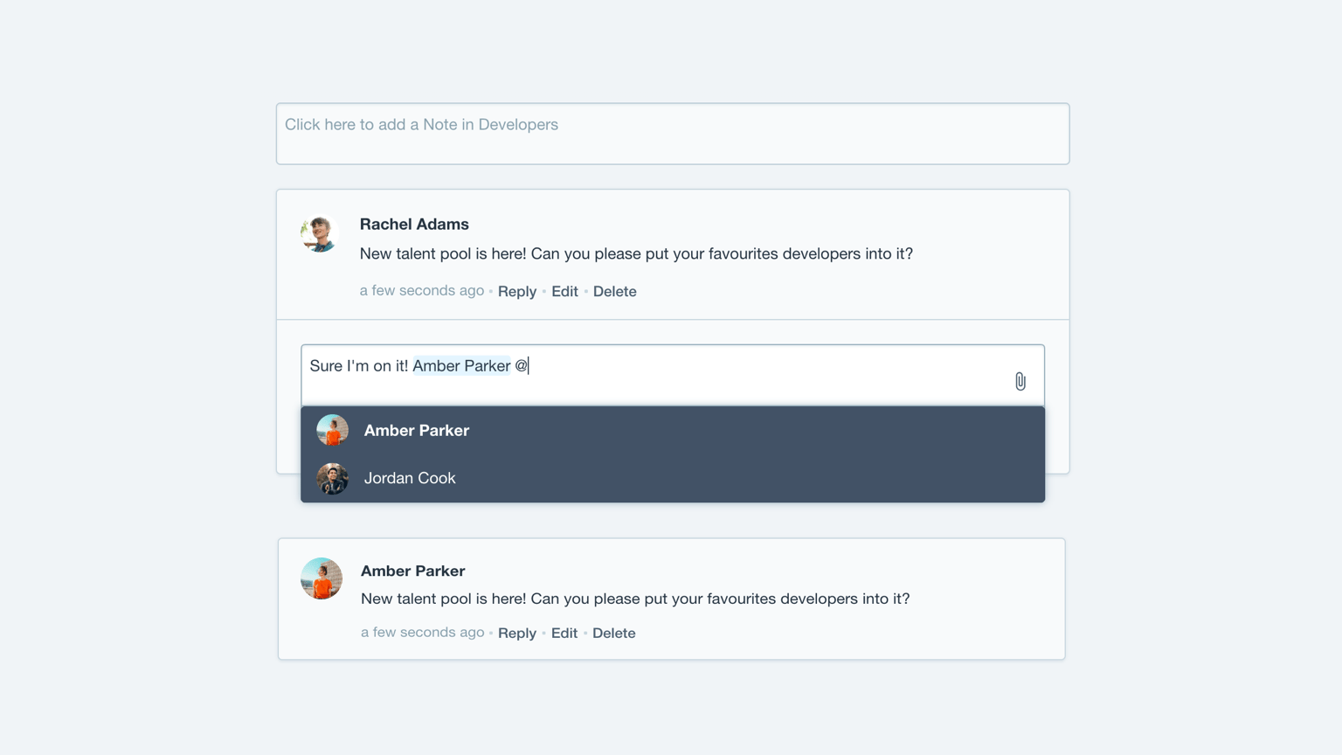Screen dimensions: 1342x755
Task: Select Jordan Cook from the mention dropdown
Action: point(410,478)
